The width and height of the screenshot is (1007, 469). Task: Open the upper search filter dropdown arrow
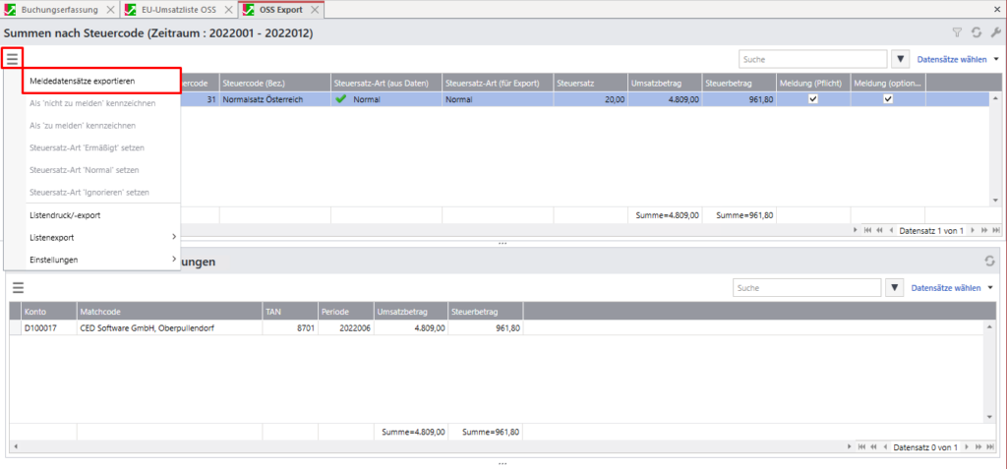[901, 59]
